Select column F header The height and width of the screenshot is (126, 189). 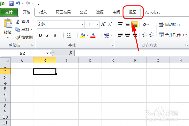(135, 60)
